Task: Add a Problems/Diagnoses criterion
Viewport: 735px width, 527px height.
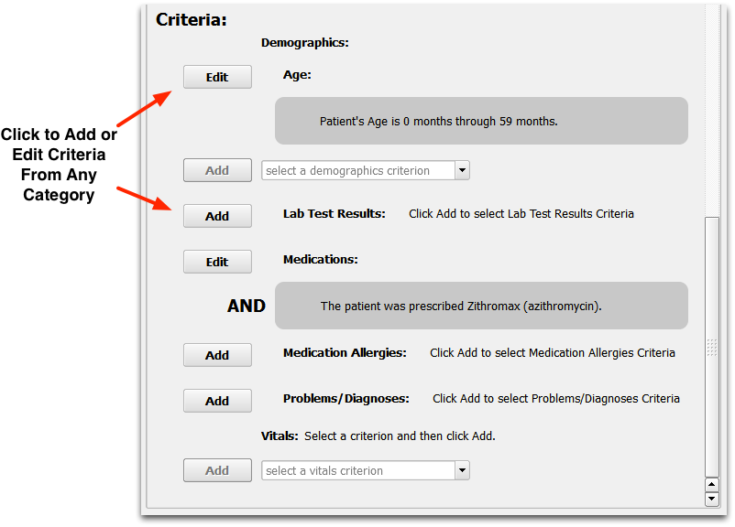Action: click(x=217, y=401)
